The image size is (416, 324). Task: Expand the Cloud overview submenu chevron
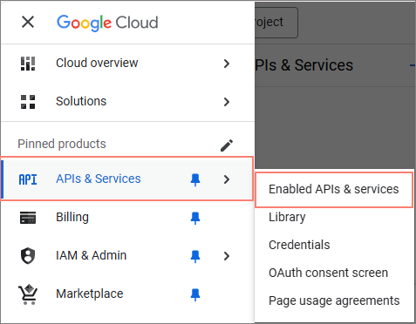tap(227, 64)
